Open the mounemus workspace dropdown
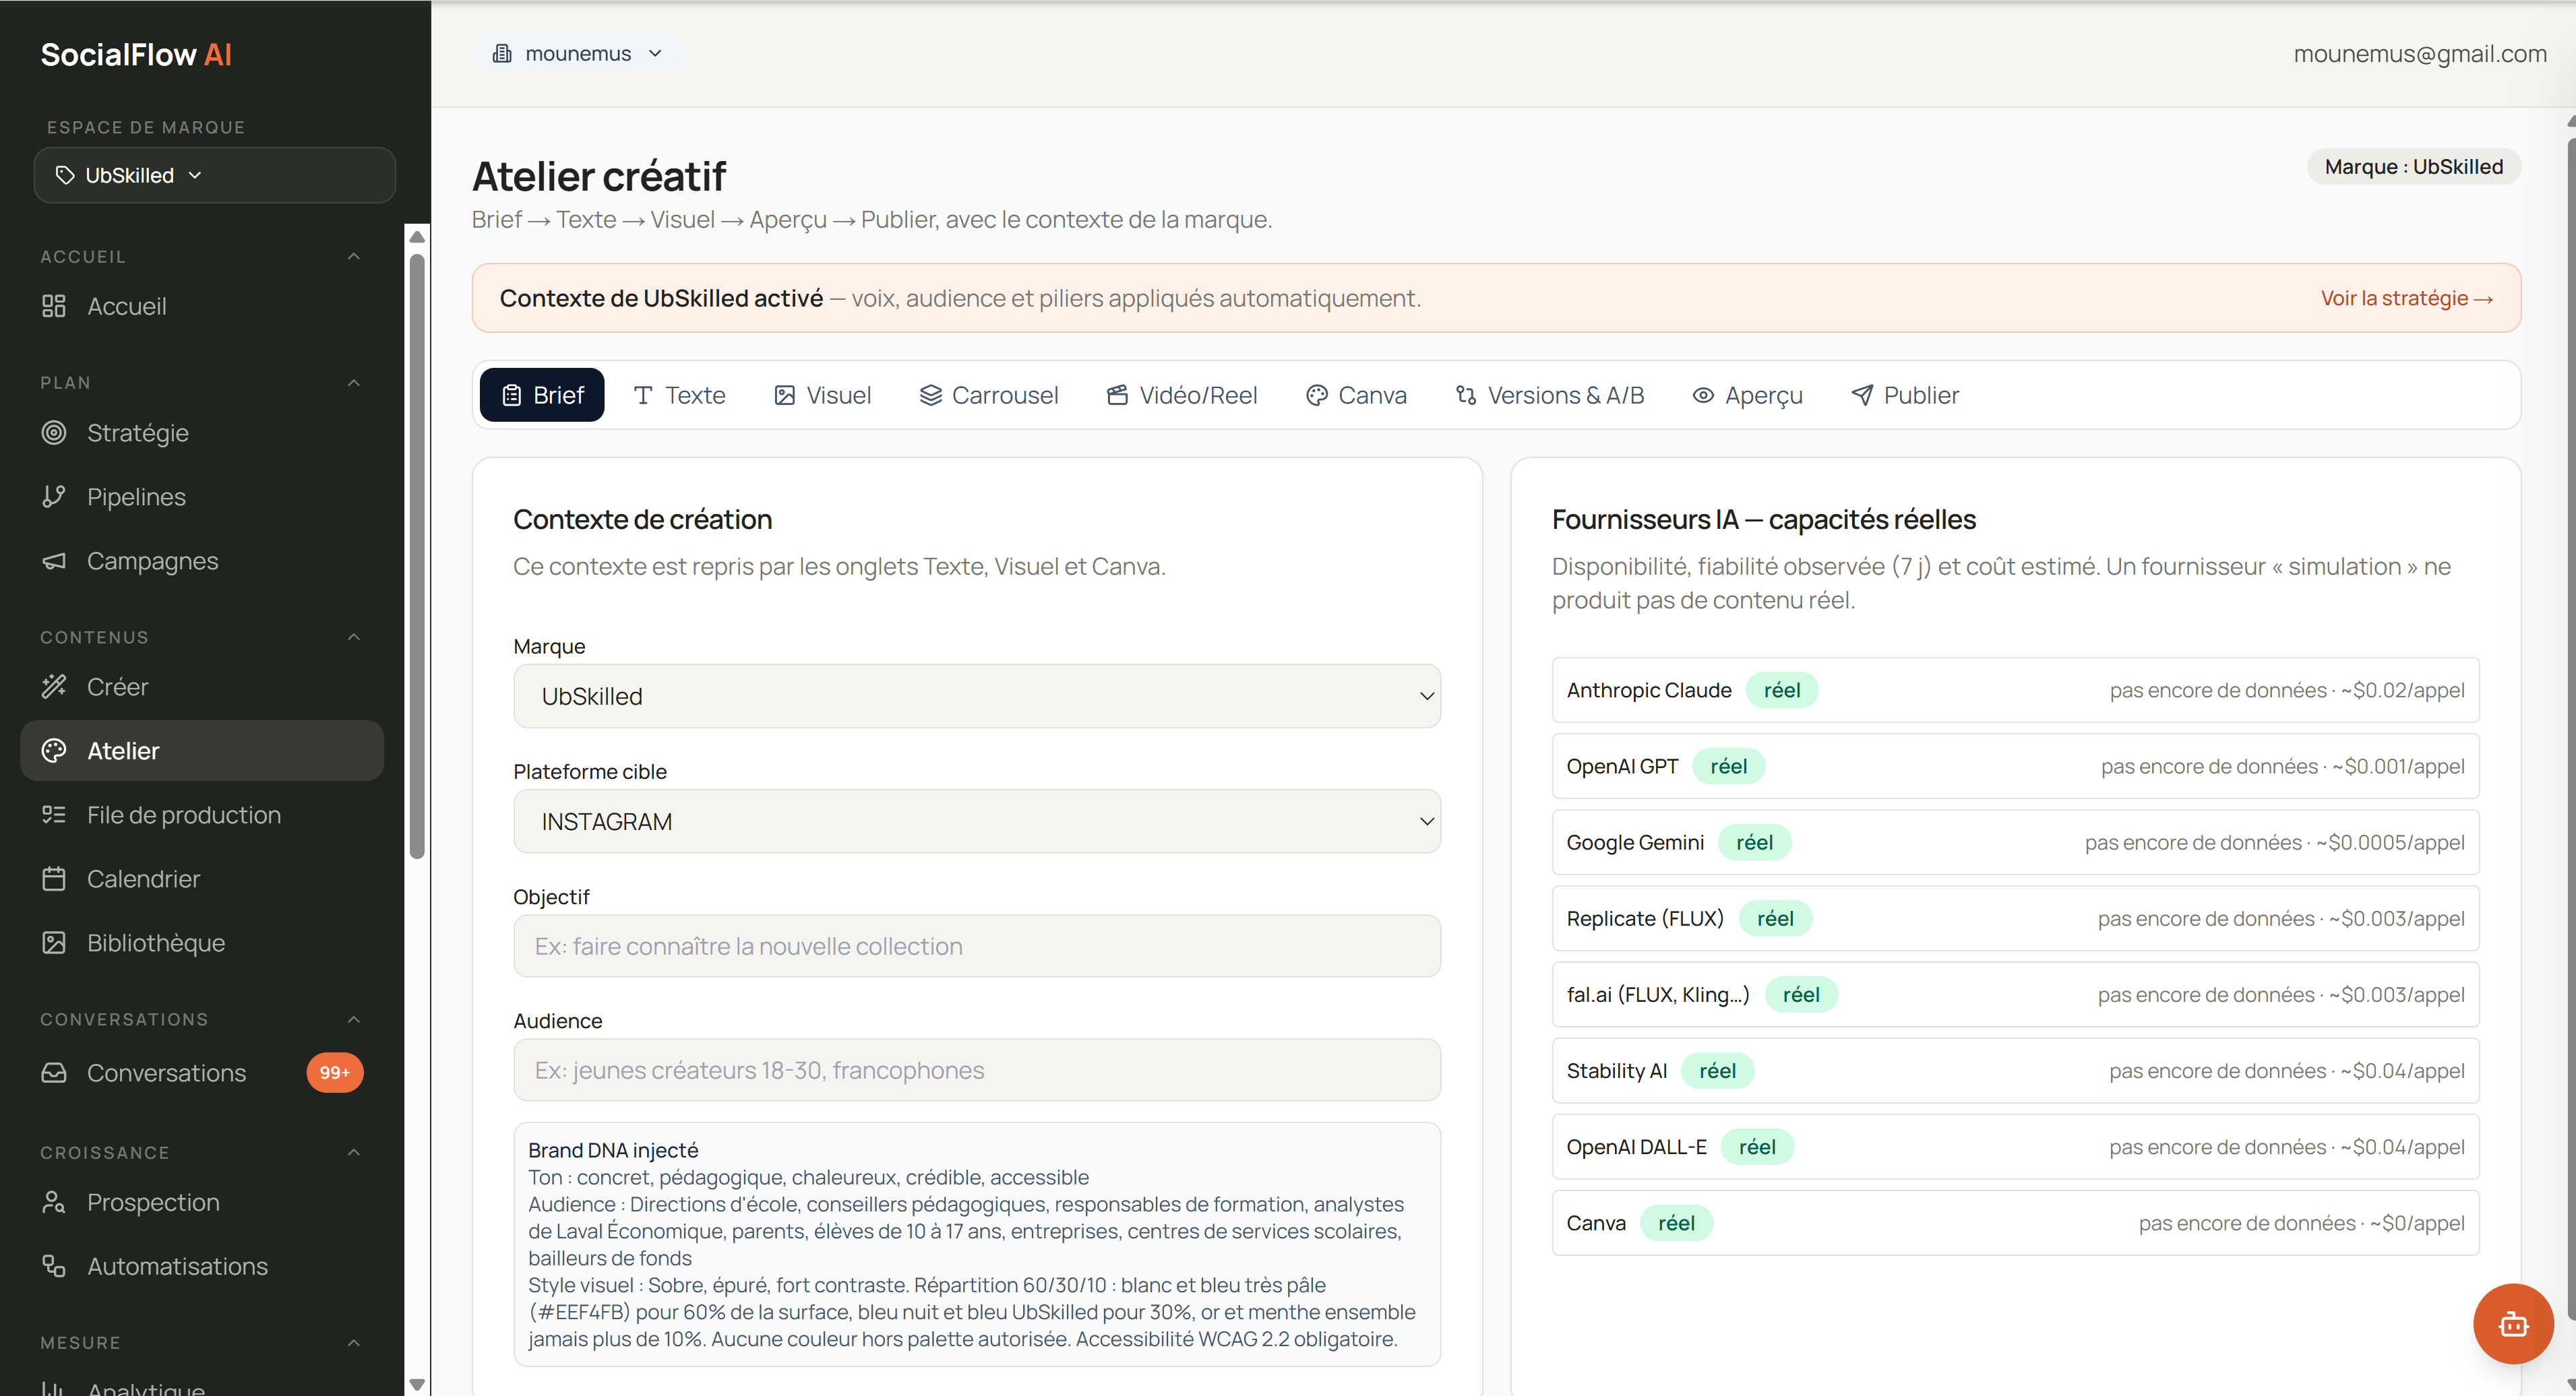Viewport: 2576px width, 1396px height. tap(578, 53)
